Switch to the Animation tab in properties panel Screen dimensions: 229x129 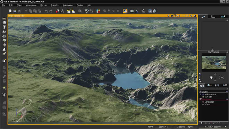[x=223, y=17]
